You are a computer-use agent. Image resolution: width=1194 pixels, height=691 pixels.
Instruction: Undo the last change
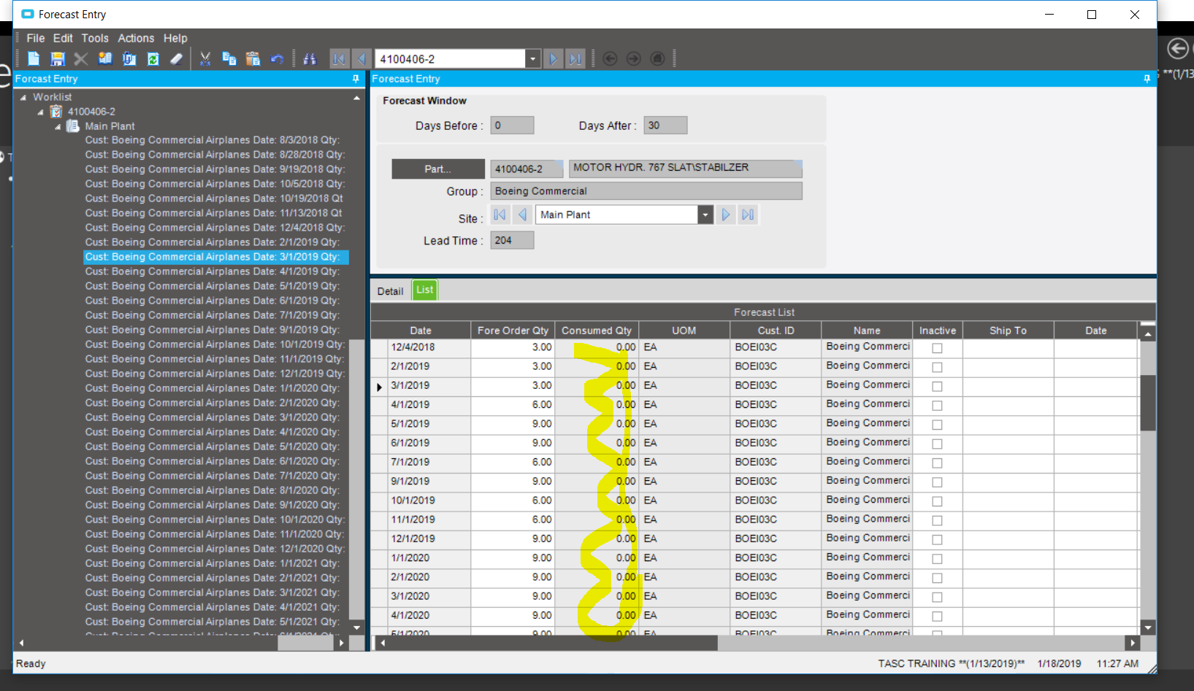tap(277, 58)
